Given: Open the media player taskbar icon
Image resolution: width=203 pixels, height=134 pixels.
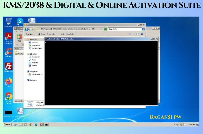Looking at the screenshot, I should (25, 125).
